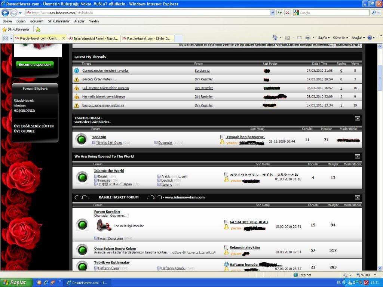This screenshot has width=383, height=287.
Task: Click the megaphone icon under Forum Kuralları
Action: click(104, 225)
